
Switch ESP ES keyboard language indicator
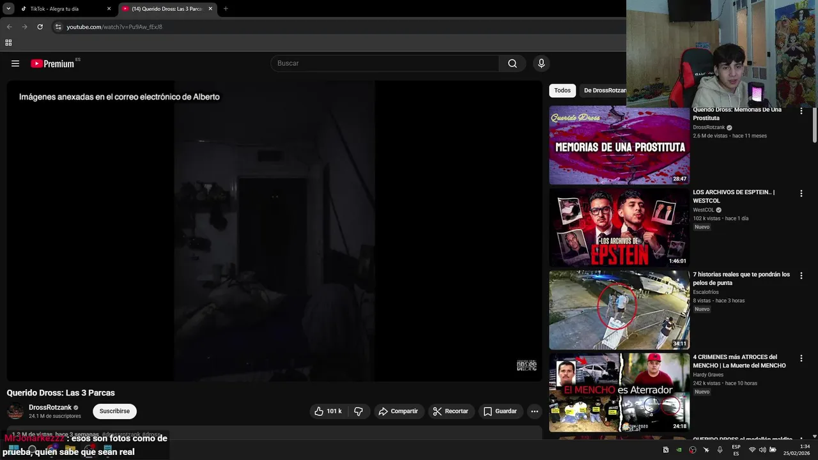click(x=736, y=450)
